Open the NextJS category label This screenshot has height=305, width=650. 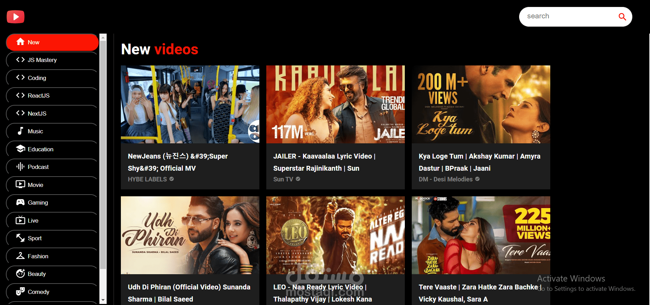(x=37, y=114)
